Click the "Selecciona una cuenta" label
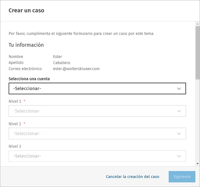The width and height of the screenshot is (200, 187). coord(29,79)
